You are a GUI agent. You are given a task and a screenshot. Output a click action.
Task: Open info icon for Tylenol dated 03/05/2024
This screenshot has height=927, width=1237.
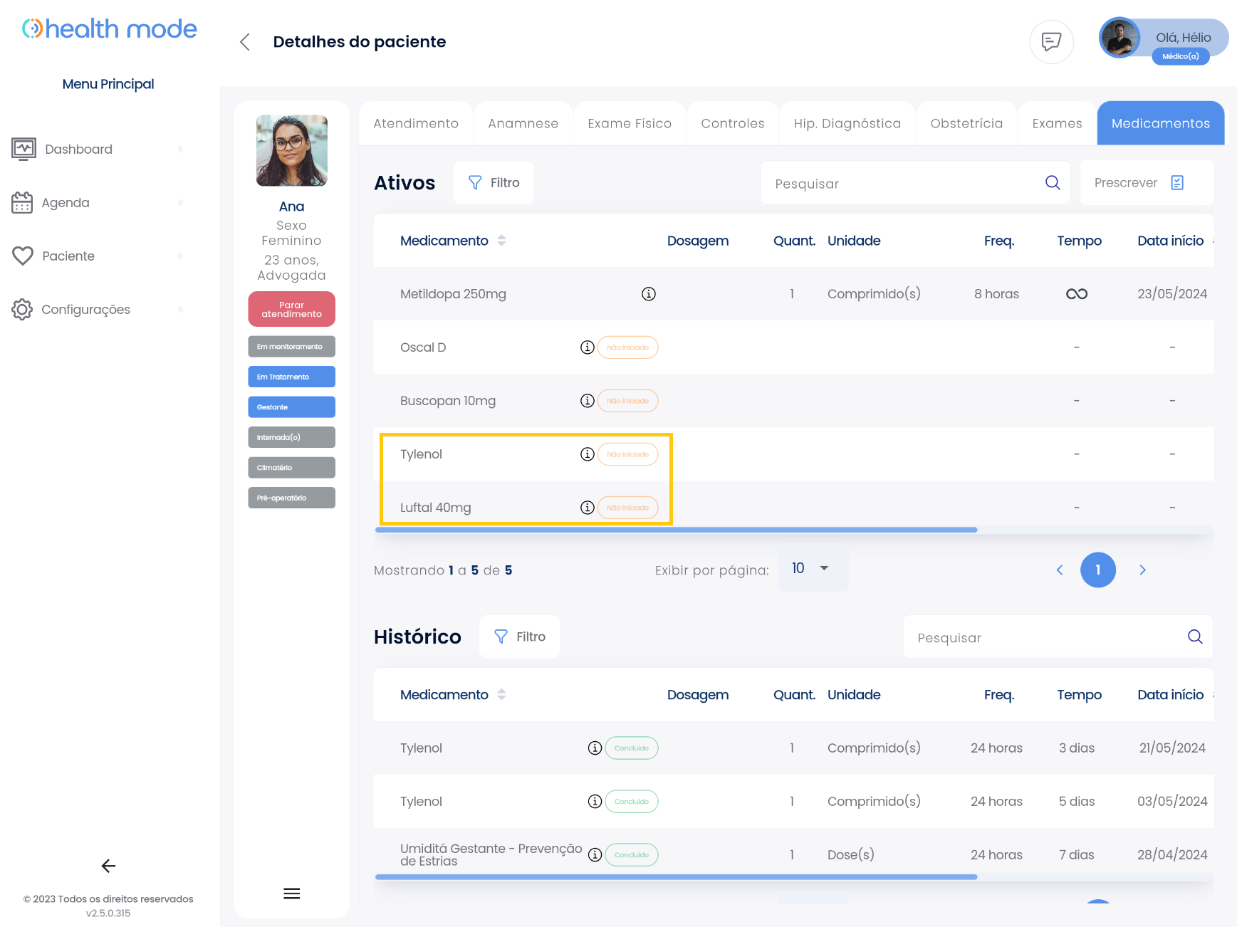pos(595,802)
